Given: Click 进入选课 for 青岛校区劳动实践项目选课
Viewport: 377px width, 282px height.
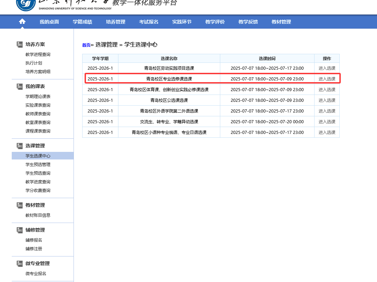Looking at the screenshot, I should point(327,68).
